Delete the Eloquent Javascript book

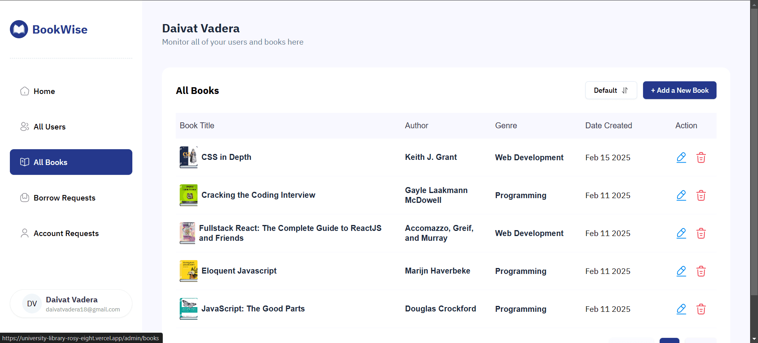pyautogui.click(x=701, y=271)
